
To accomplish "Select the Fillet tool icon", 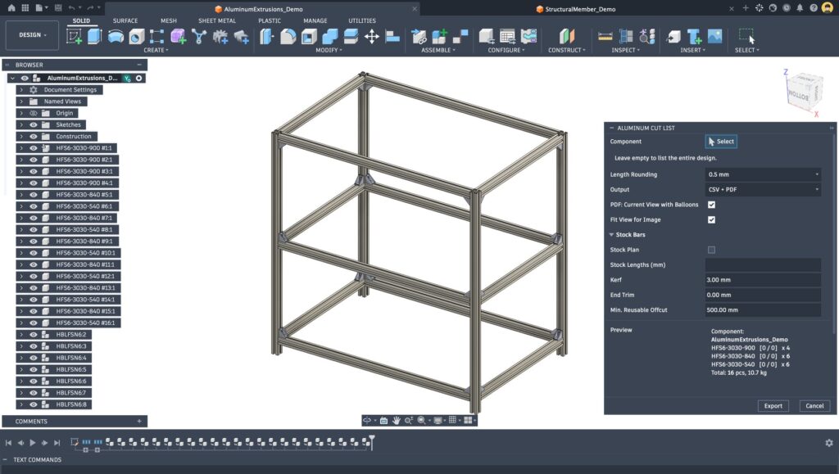I will coord(288,36).
